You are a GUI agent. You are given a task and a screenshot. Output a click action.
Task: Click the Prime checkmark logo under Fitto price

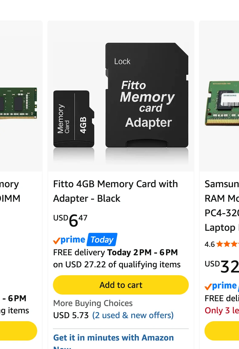click(x=69, y=240)
